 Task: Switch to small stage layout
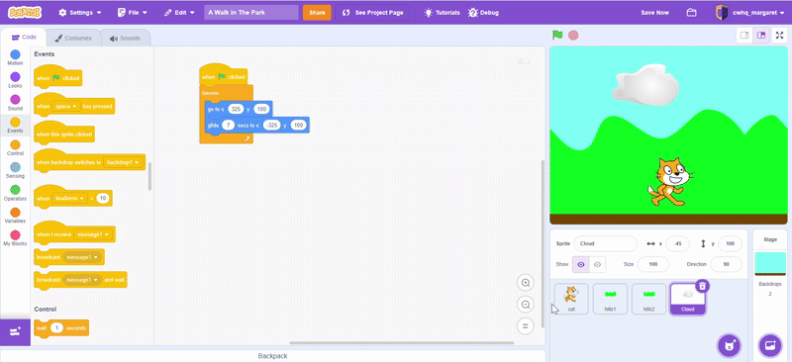tap(744, 36)
